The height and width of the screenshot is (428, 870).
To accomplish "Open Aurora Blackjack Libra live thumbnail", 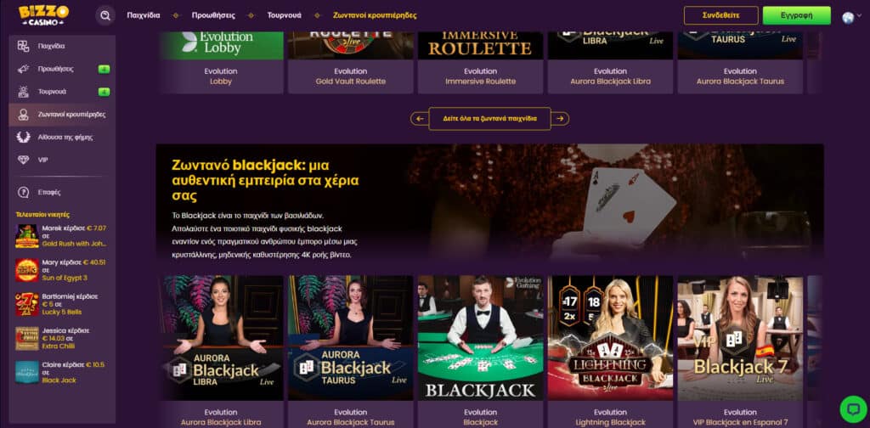I will pyautogui.click(x=221, y=338).
